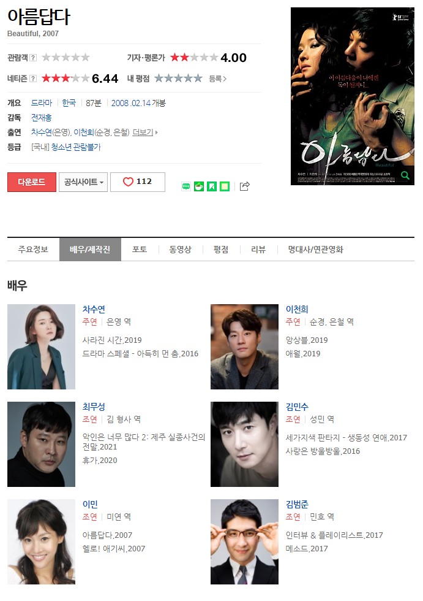Screen dimensions: 423x601
Task: Click the 관람객 question mark help icon
Action: pos(33,58)
